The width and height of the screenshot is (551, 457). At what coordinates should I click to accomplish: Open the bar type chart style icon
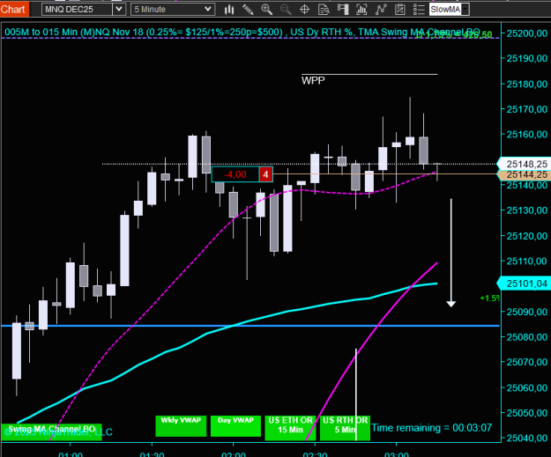click(x=229, y=10)
